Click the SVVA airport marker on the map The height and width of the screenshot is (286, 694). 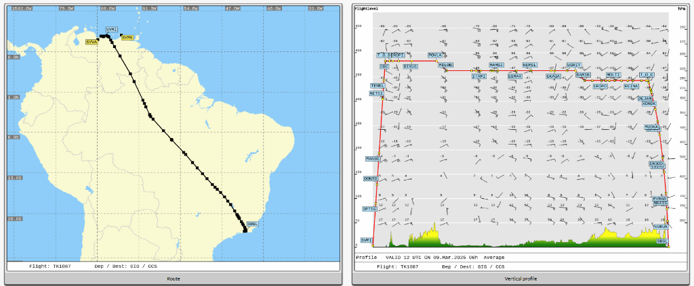91,41
